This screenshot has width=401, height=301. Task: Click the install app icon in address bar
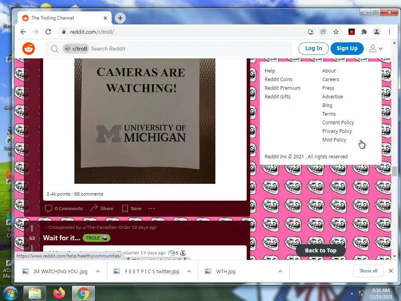pos(311,32)
